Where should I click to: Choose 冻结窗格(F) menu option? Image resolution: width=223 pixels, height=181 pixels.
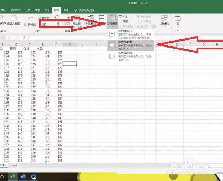(x=130, y=35)
